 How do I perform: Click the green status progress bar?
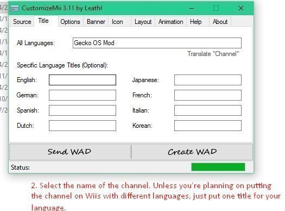click(218, 167)
